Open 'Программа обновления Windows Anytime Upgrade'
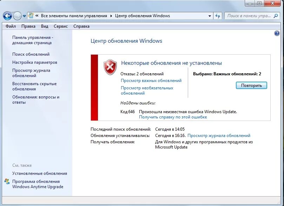The width and height of the screenshot is (284, 206). [38, 184]
